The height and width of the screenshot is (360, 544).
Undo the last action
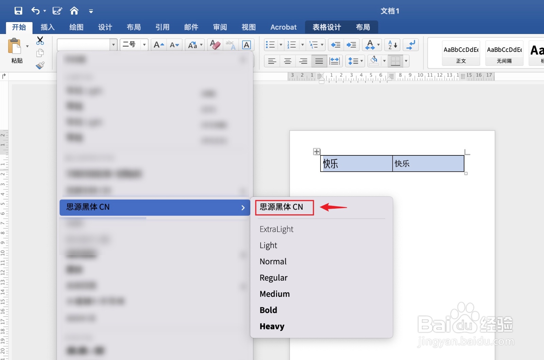pos(35,11)
